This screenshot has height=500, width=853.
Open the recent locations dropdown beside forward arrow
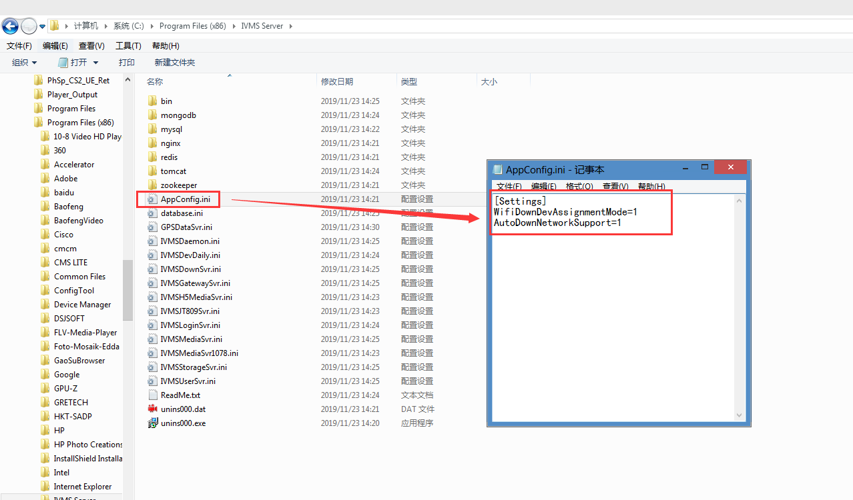click(x=43, y=27)
